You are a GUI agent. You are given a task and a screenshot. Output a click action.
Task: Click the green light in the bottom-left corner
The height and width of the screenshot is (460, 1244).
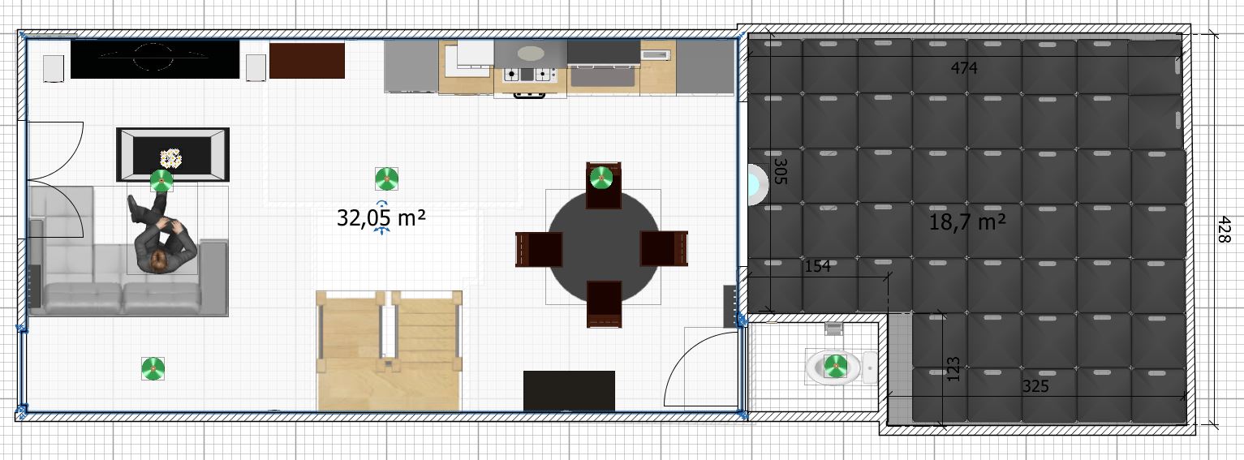[x=153, y=368]
